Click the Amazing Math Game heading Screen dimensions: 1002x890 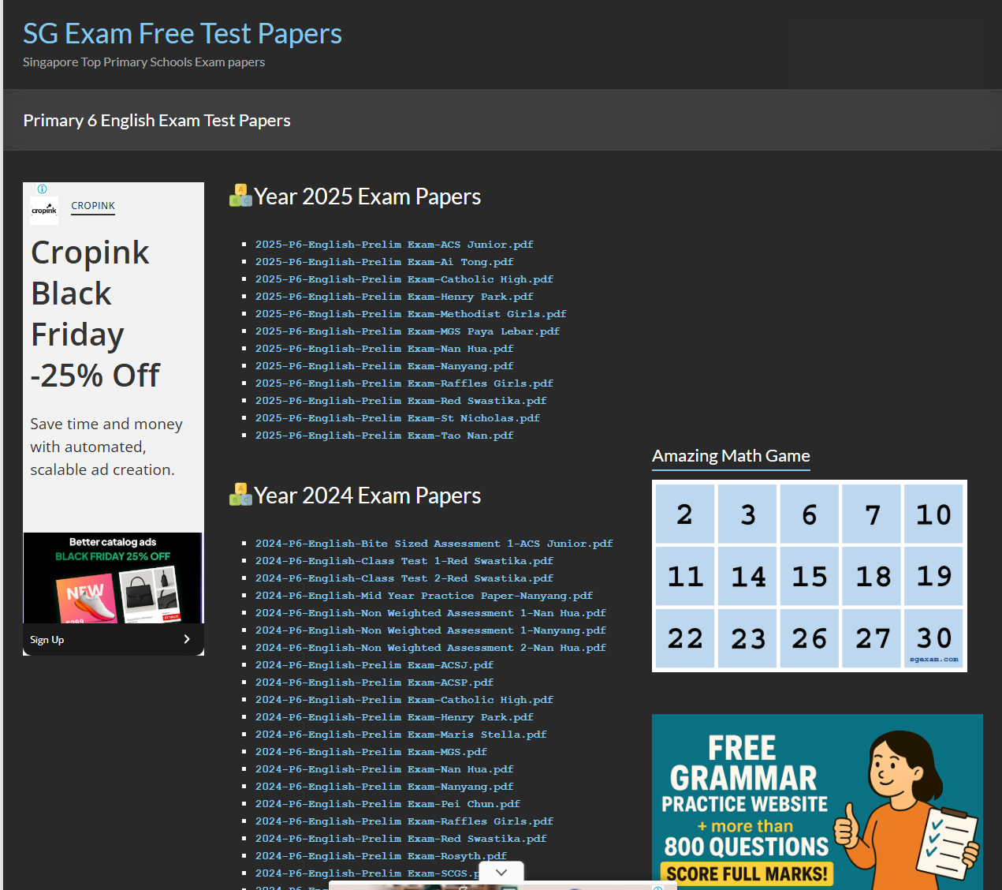pyautogui.click(x=731, y=456)
